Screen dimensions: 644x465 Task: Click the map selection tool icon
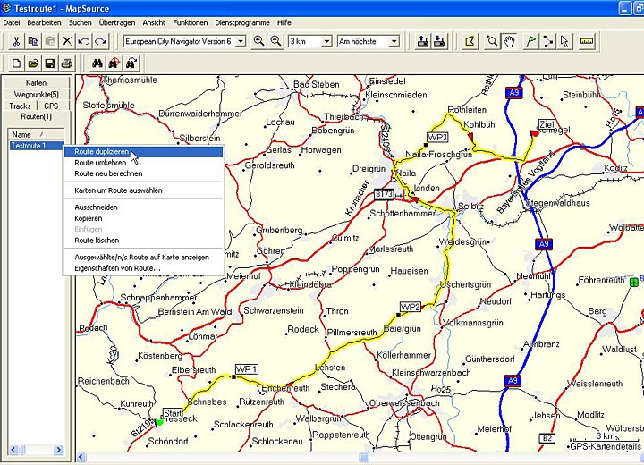(470, 41)
